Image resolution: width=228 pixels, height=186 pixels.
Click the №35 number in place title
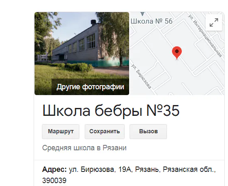(163, 111)
